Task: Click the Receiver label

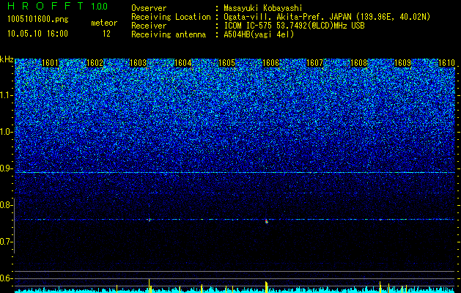Action: click(x=149, y=26)
